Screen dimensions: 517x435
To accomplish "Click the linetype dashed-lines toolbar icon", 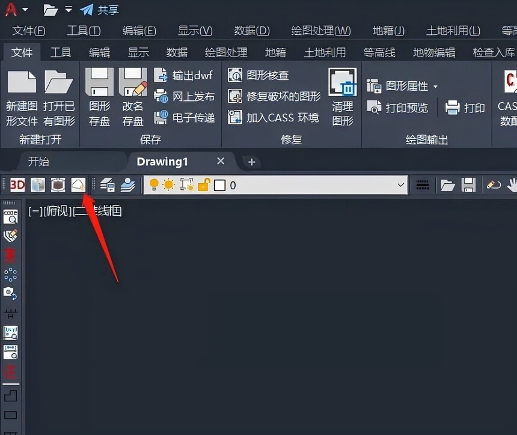I will point(423,185).
